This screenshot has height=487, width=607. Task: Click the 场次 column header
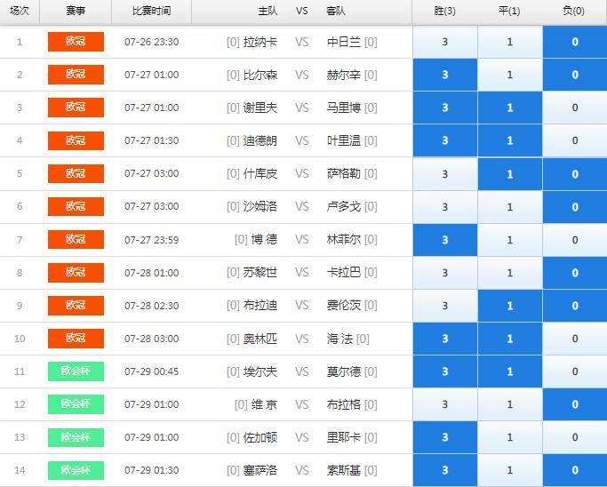(20, 11)
